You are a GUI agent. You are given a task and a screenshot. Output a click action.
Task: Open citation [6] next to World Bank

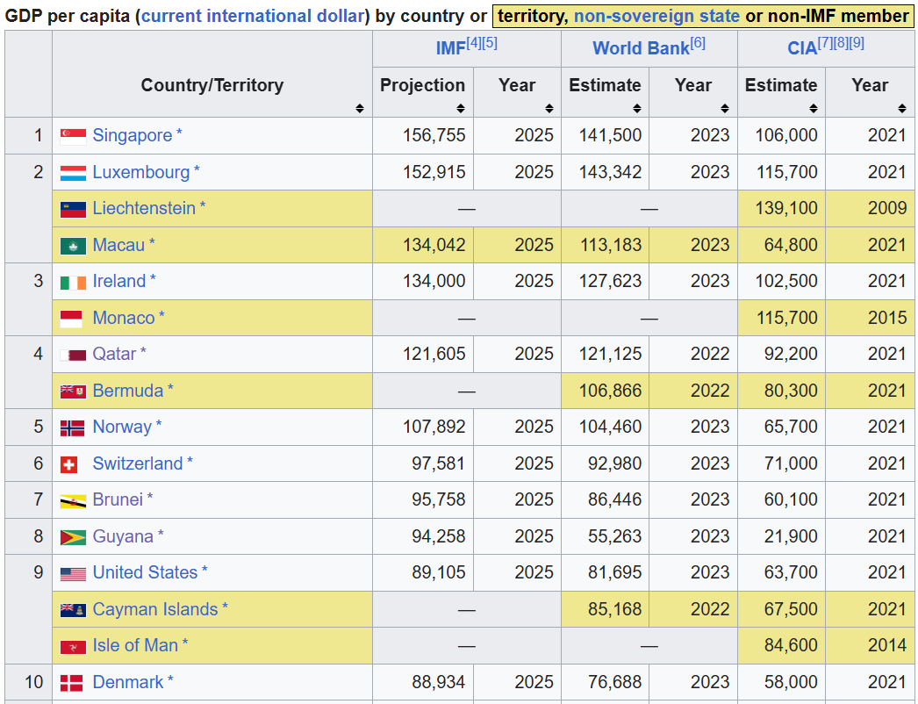(x=698, y=43)
